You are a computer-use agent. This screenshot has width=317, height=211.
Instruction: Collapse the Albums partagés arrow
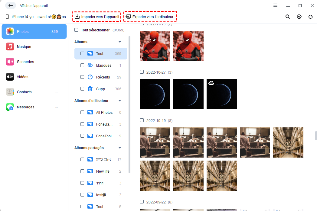(120, 148)
